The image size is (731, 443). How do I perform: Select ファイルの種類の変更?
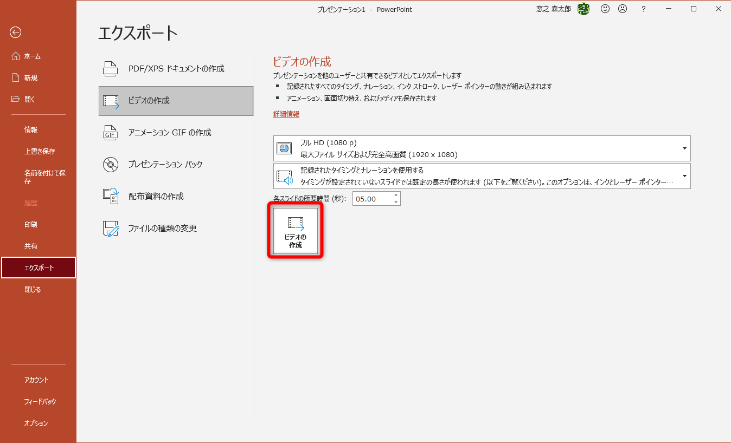point(176,228)
